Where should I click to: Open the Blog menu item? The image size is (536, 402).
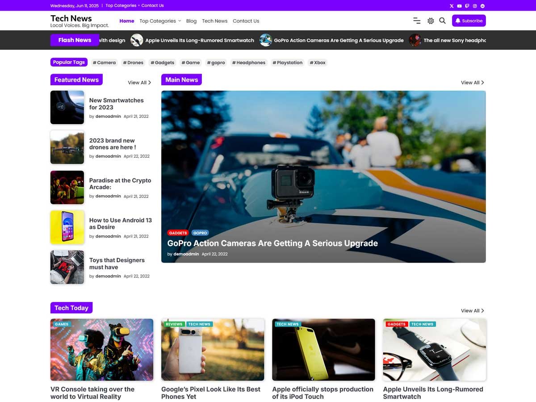191,21
